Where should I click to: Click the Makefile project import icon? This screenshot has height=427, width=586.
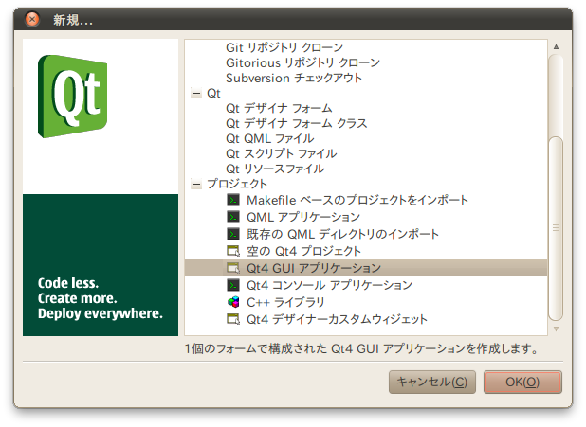(233, 200)
